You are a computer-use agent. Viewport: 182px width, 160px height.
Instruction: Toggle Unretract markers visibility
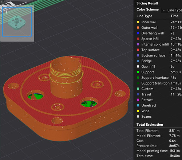click(149, 105)
